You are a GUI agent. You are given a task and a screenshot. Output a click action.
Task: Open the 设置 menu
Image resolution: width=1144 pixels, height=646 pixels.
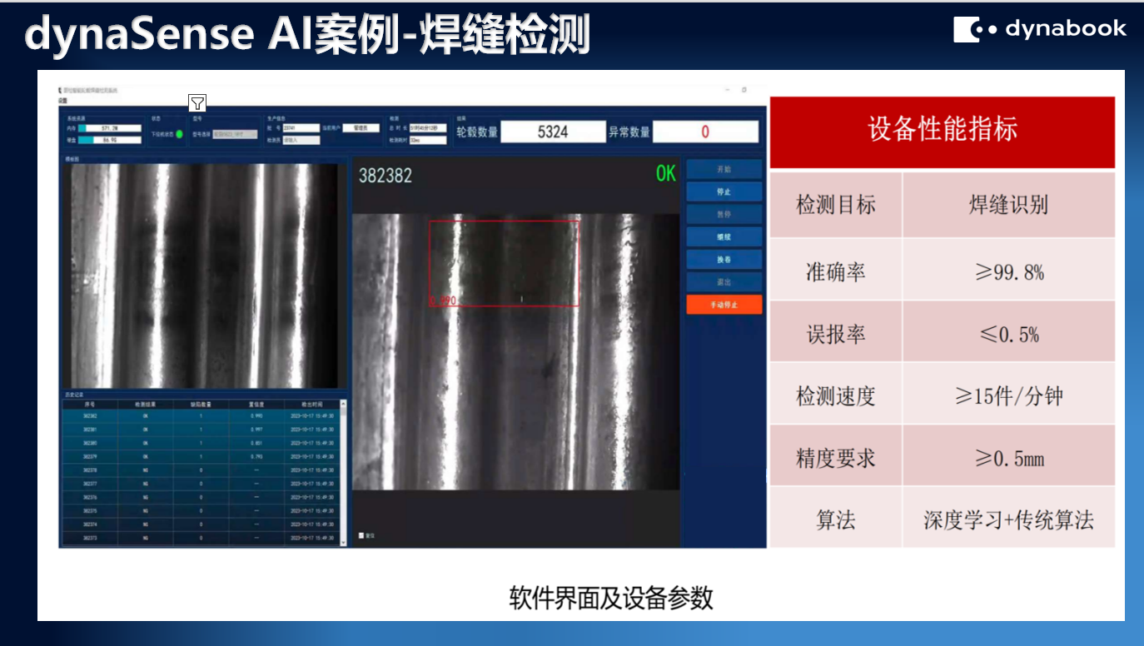(x=62, y=101)
